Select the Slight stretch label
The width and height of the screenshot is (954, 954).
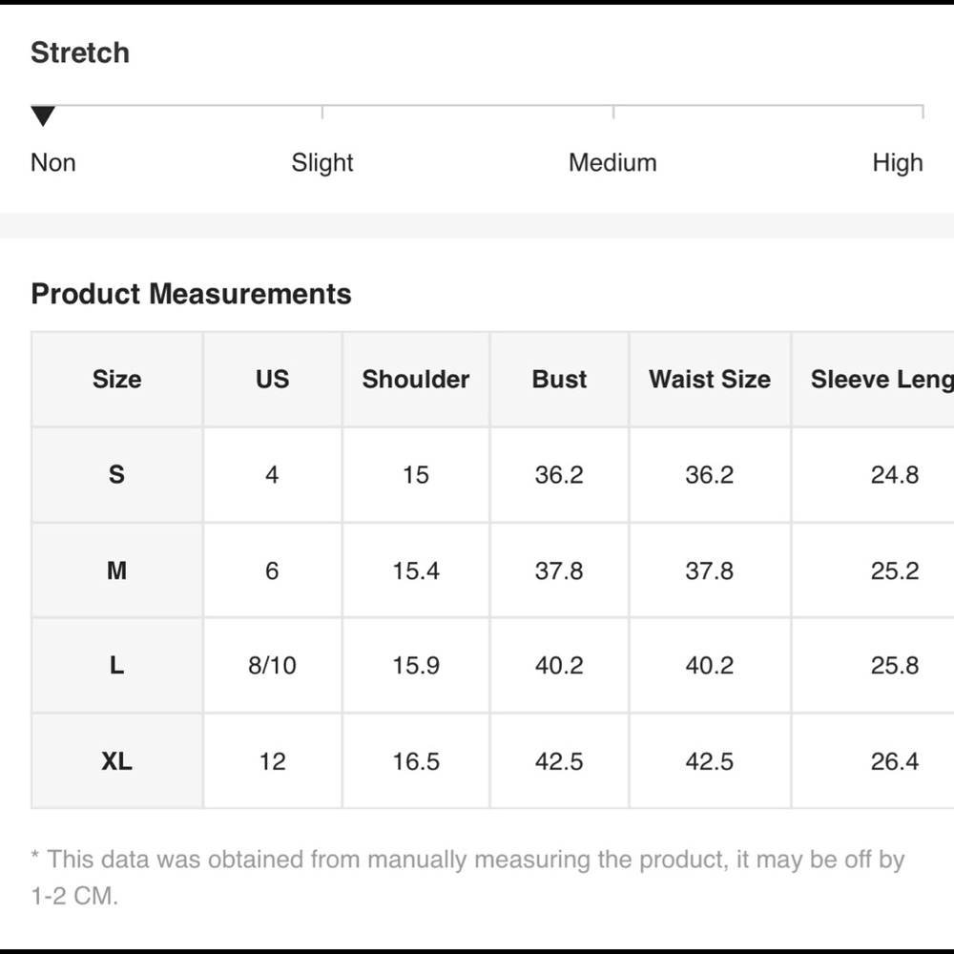pos(321,163)
